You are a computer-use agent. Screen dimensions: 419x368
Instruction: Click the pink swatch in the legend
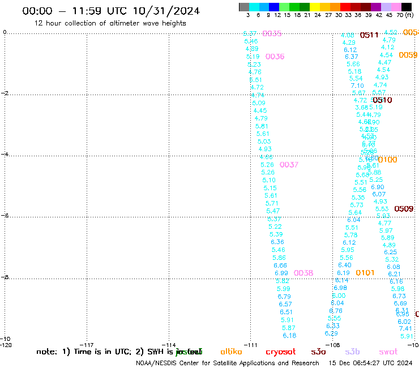396,7
